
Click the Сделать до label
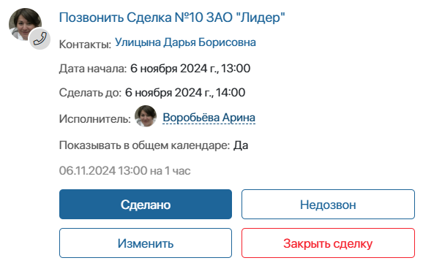tap(90, 93)
